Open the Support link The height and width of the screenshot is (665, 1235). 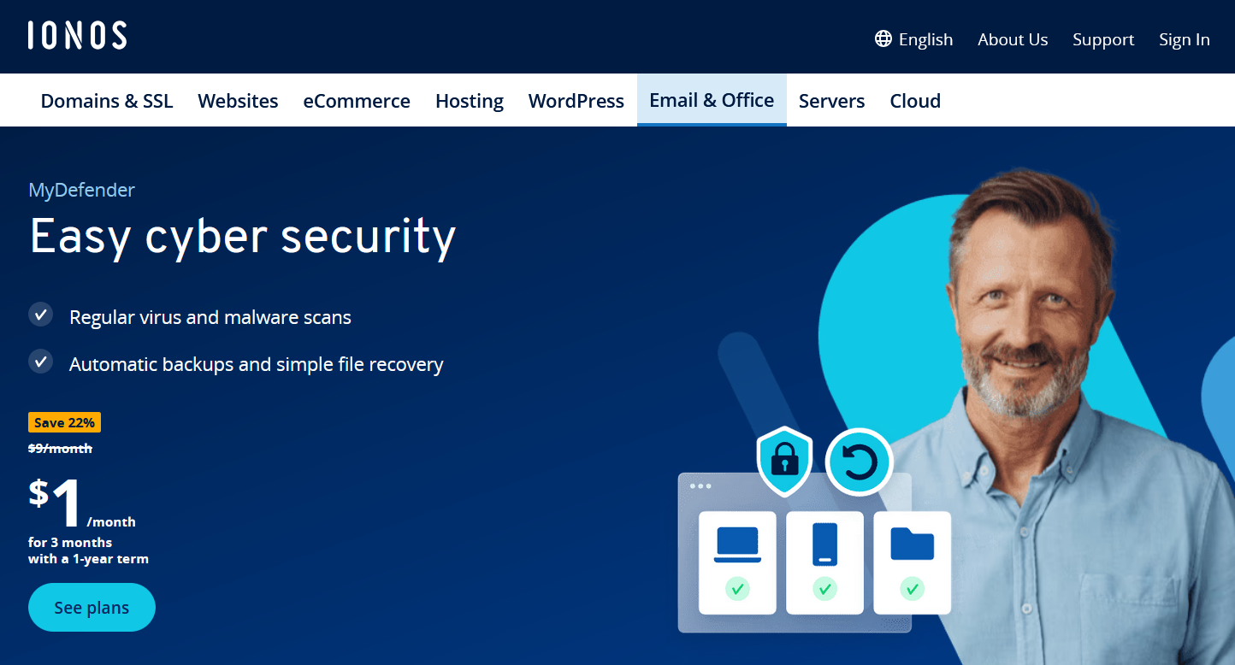coord(1102,39)
